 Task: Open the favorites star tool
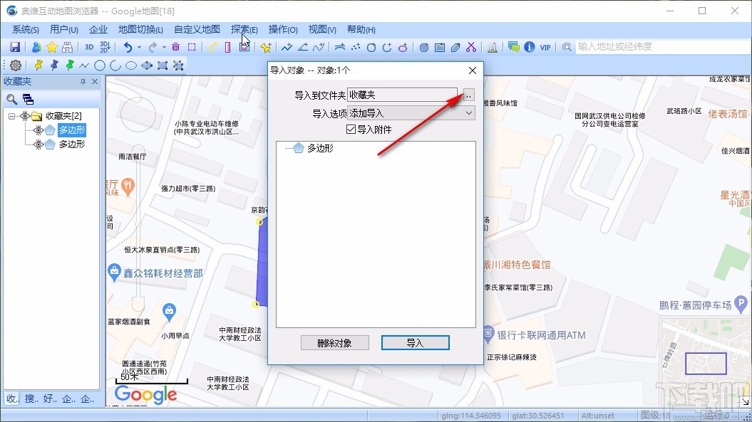click(x=51, y=46)
